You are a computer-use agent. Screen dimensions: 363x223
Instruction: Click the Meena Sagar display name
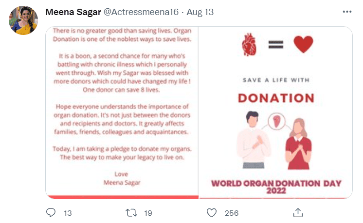[x=73, y=12]
